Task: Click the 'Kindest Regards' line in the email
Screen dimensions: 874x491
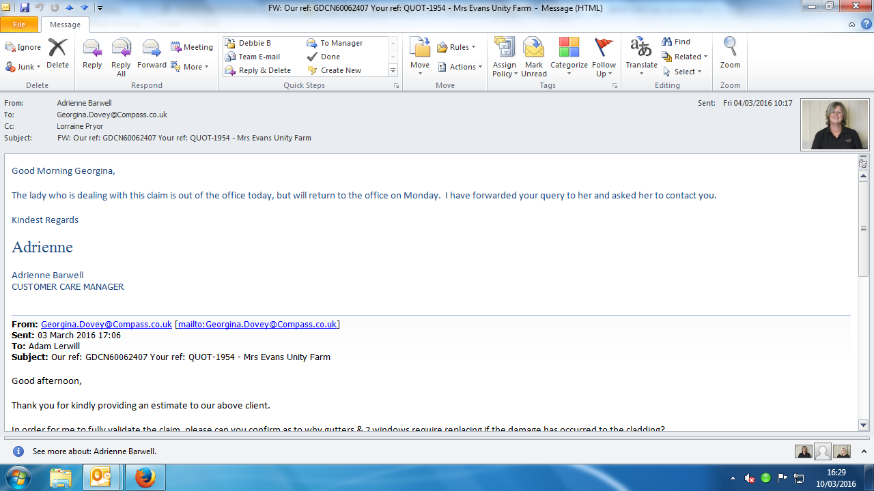Action: (45, 220)
